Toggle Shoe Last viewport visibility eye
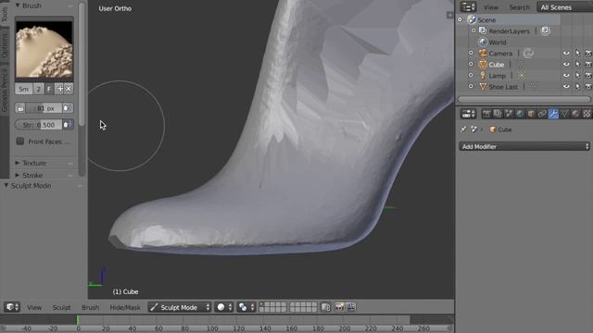 (566, 86)
